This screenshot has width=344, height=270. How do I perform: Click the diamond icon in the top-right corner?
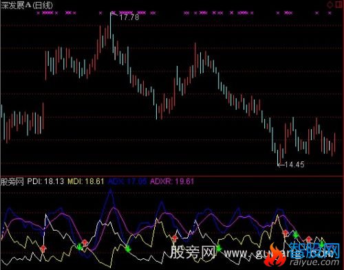330,5
